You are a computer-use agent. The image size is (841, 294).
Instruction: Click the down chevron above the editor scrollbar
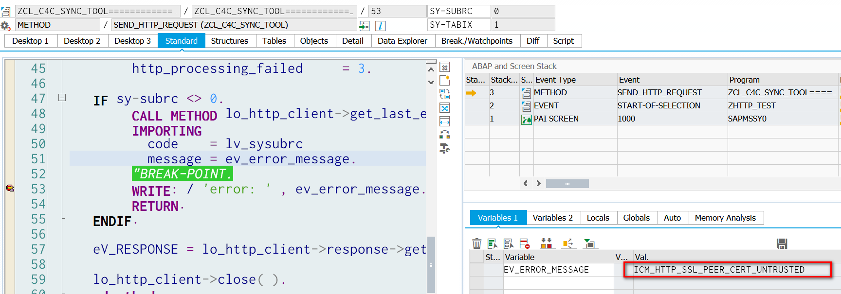point(431,82)
